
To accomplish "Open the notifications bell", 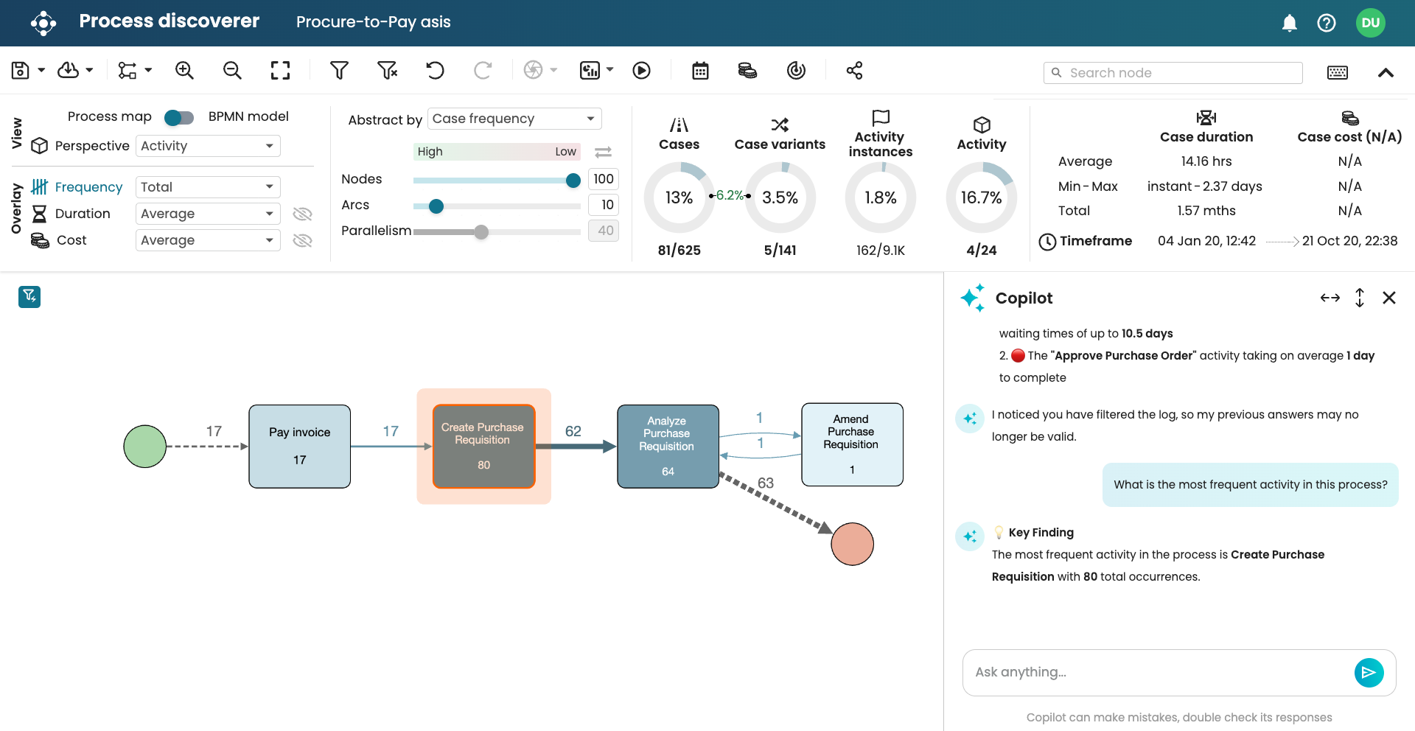I will pos(1289,23).
